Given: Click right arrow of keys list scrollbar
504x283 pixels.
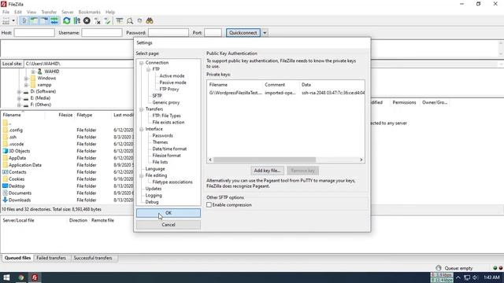Looking at the screenshot, I should 361,160.
